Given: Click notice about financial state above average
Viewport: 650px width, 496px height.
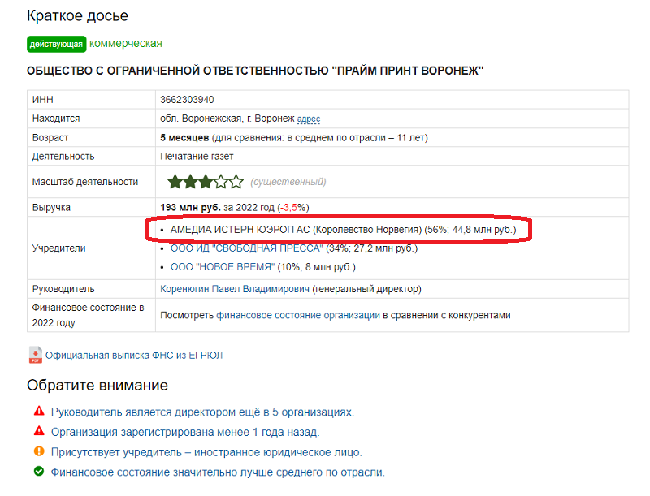Looking at the screenshot, I should 218,472.
